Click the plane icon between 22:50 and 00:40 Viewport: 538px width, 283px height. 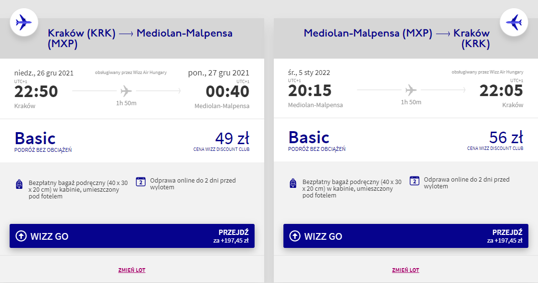(x=126, y=90)
